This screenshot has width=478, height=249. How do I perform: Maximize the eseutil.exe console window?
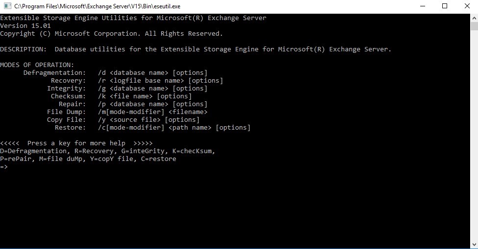point(445,6)
